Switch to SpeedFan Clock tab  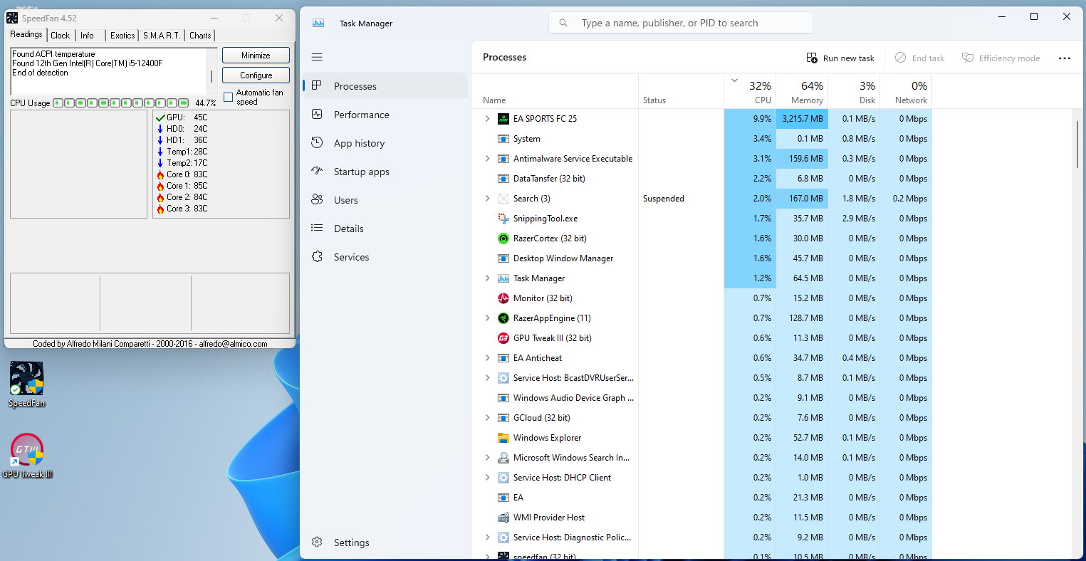(x=61, y=36)
